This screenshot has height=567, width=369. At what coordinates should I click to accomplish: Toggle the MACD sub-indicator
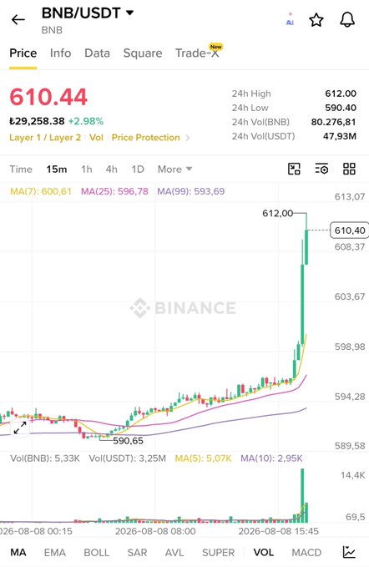[x=306, y=553]
